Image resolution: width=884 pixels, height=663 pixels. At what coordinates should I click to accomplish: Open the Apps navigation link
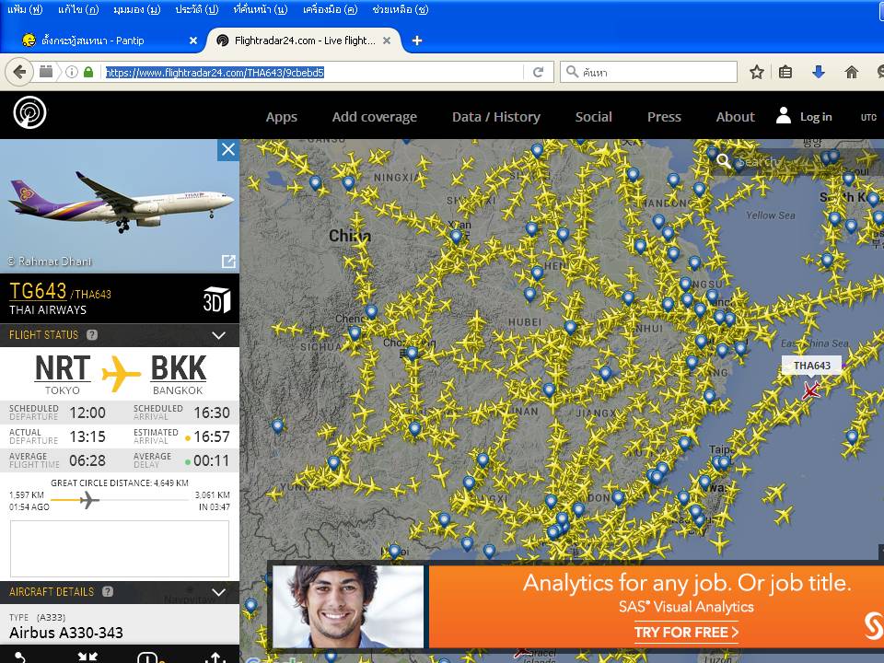coord(282,117)
